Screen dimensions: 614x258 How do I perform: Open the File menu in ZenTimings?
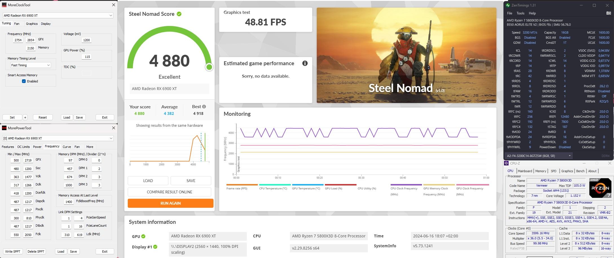(510, 13)
